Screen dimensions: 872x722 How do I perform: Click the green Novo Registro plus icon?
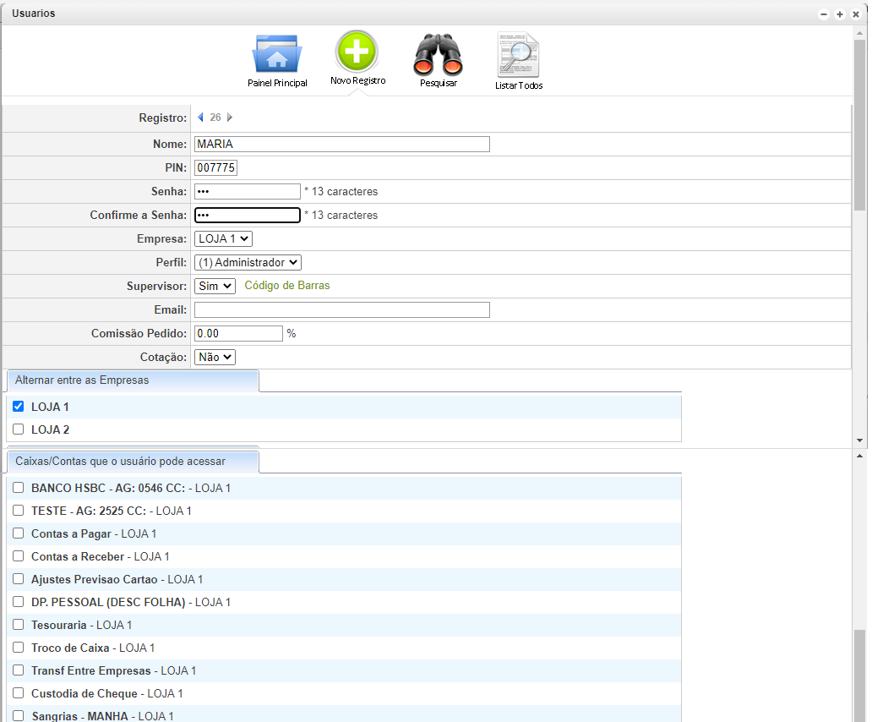[x=357, y=52]
